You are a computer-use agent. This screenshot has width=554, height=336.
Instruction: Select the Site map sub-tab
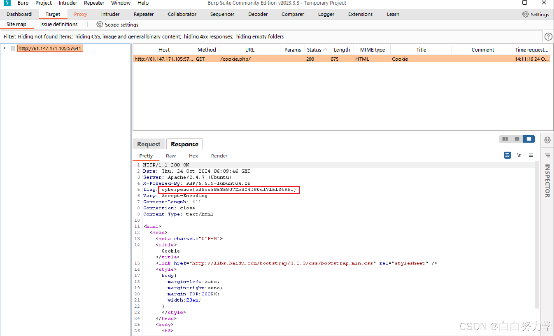16,25
